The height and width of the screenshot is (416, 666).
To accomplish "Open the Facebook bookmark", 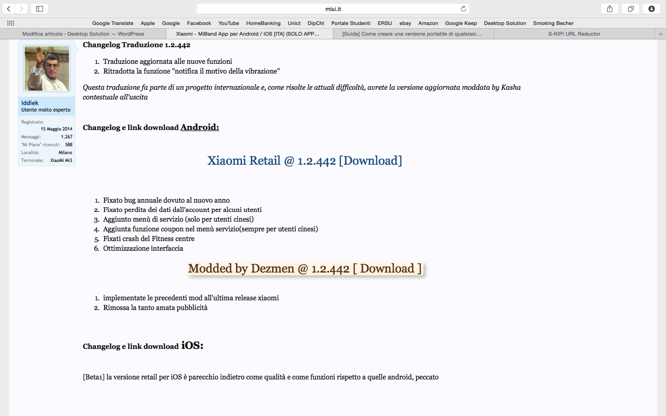I will point(199,23).
